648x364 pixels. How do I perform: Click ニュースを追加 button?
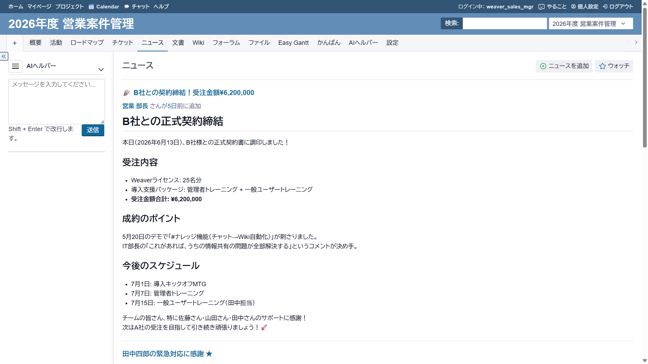(564, 66)
